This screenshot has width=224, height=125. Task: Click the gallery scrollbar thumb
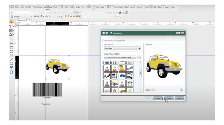pos(141,73)
